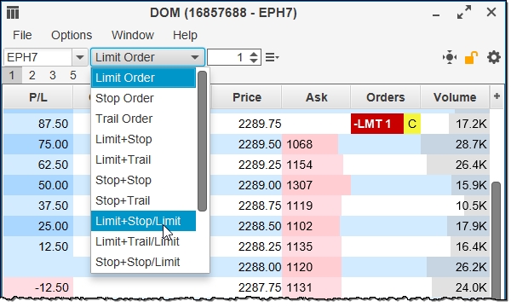Click the Ask column header
The width and height of the screenshot is (511, 307).
point(317,97)
